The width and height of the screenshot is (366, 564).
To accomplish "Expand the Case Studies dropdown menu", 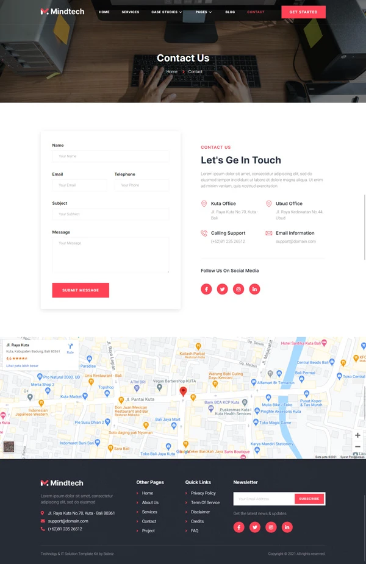I will point(167,12).
